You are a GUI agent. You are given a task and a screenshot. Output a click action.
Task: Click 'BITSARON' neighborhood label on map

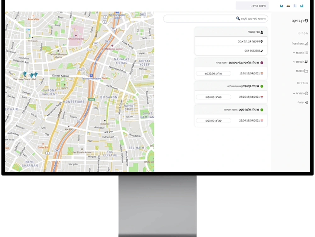pos(109,97)
